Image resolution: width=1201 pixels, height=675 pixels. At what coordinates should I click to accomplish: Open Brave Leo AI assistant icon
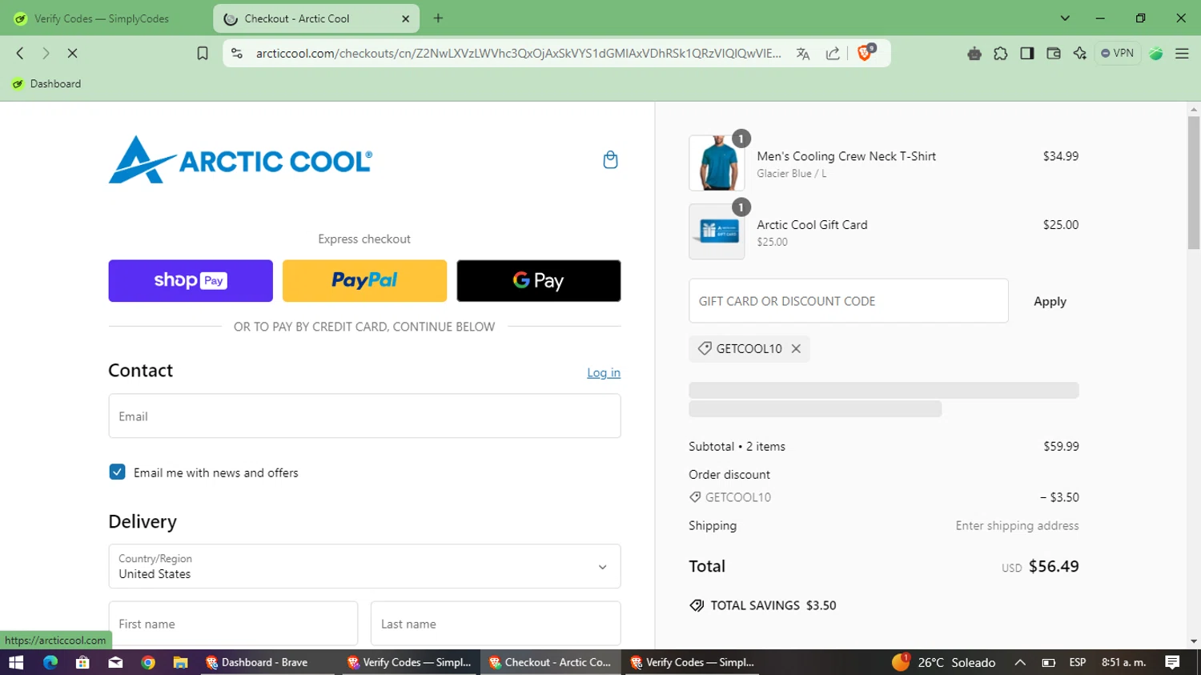(x=1080, y=53)
